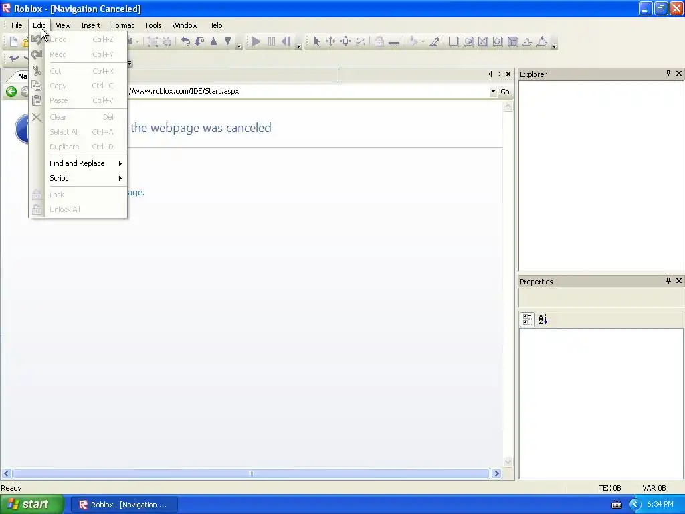685x514 pixels.
Task: Show previous document tab with left triangle
Action: 490,74
